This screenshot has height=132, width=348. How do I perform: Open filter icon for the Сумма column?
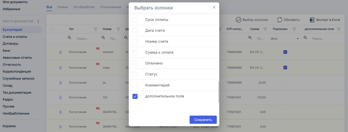click(265, 29)
